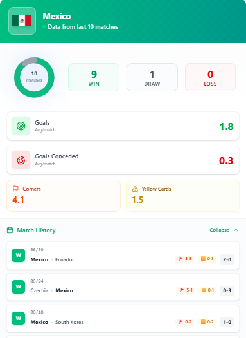Click the W badge for Mexico-South Korea
The image size is (246, 338).
click(18, 318)
